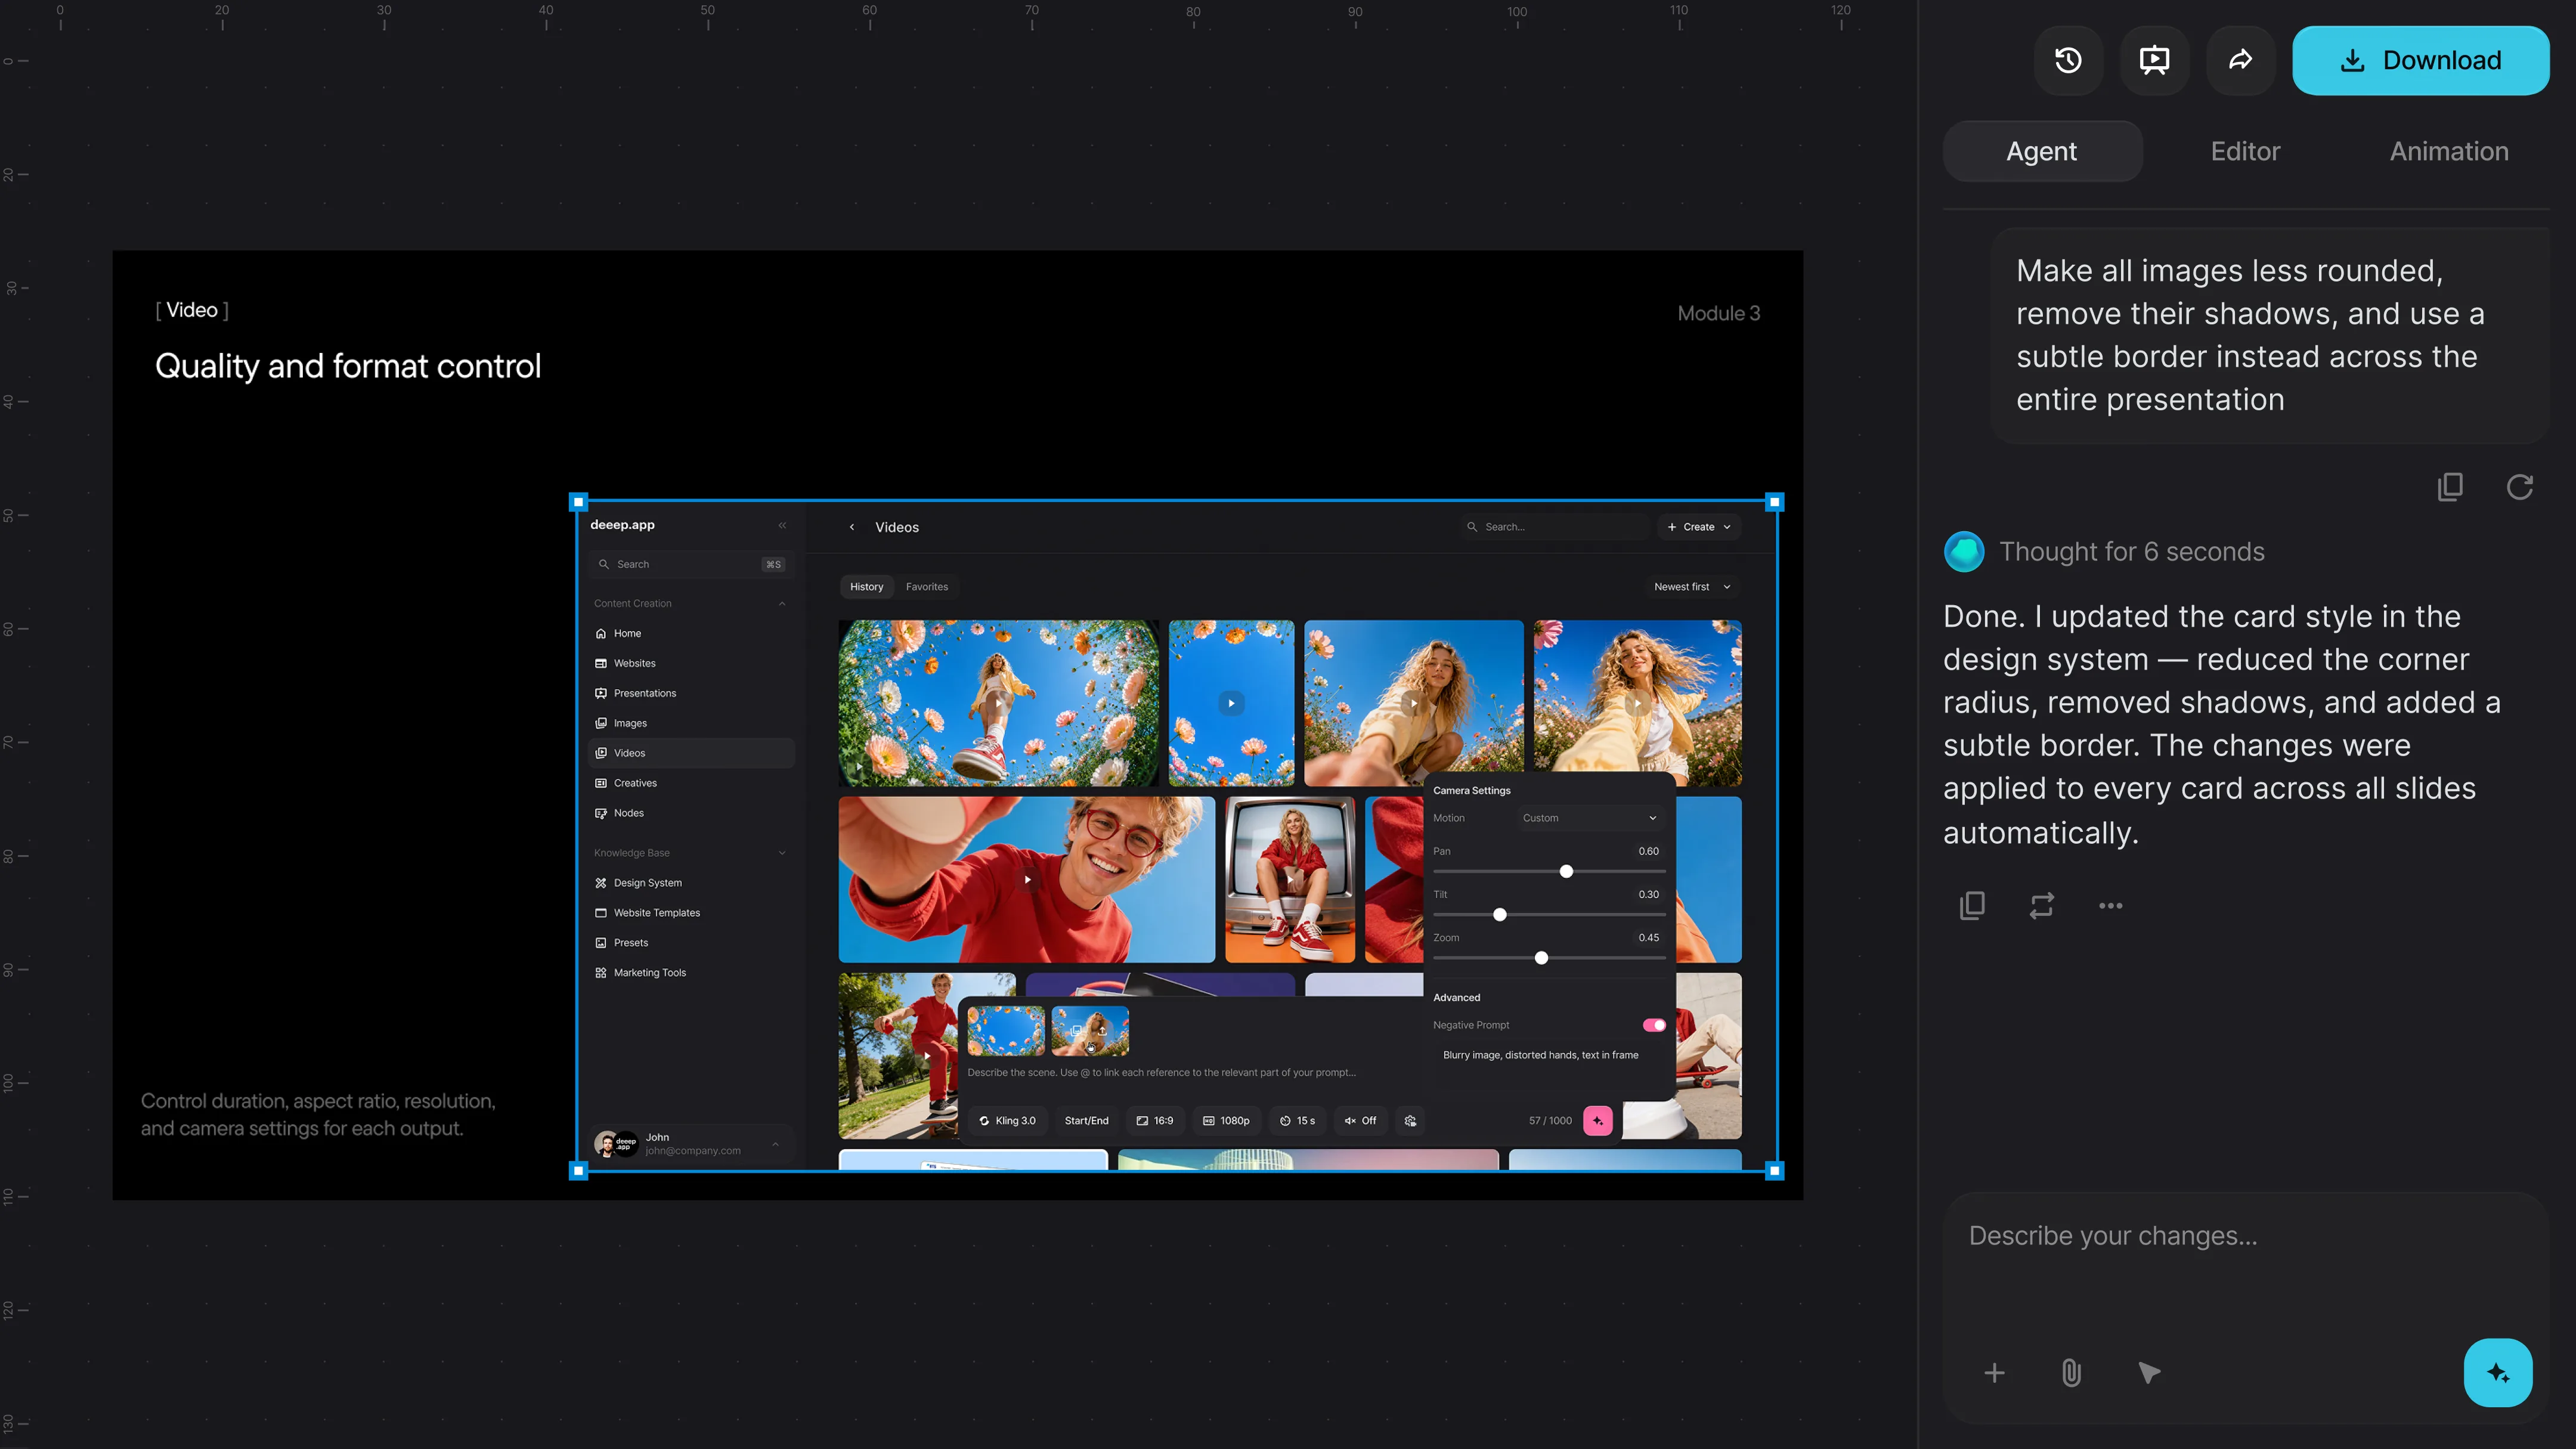Click the Tilt slider handle

(1499, 915)
